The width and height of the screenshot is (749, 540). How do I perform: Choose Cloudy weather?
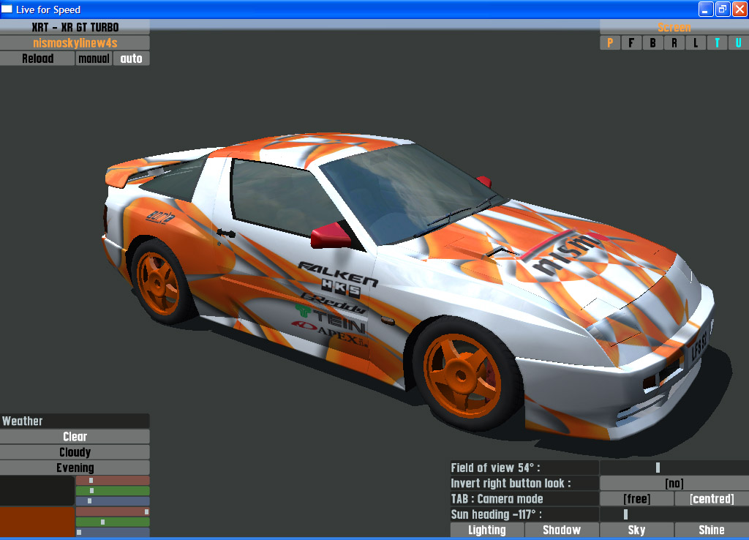tap(75, 452)
